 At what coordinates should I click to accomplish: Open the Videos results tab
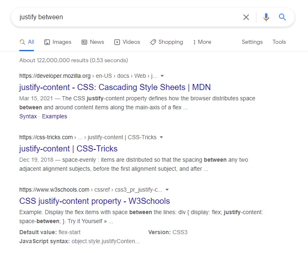pos(127,42)
